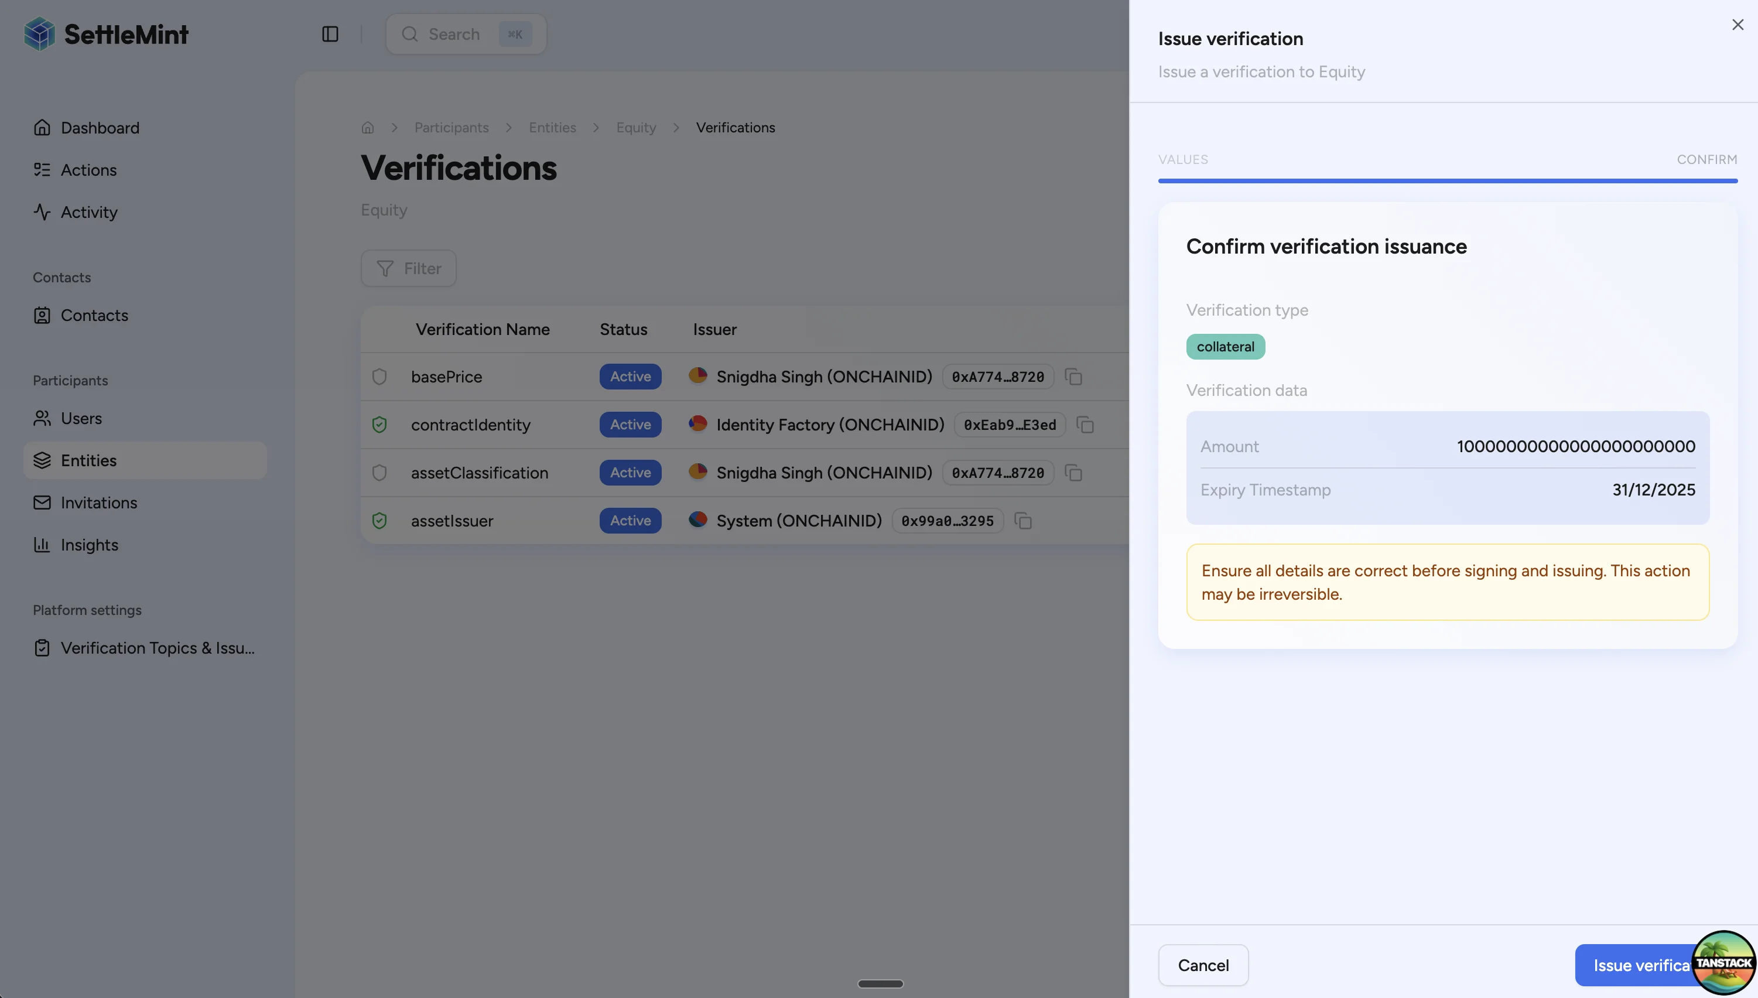The image size is (1758, 998).
Task: Open Actions from the sidebar
Action: coord(89,169)
